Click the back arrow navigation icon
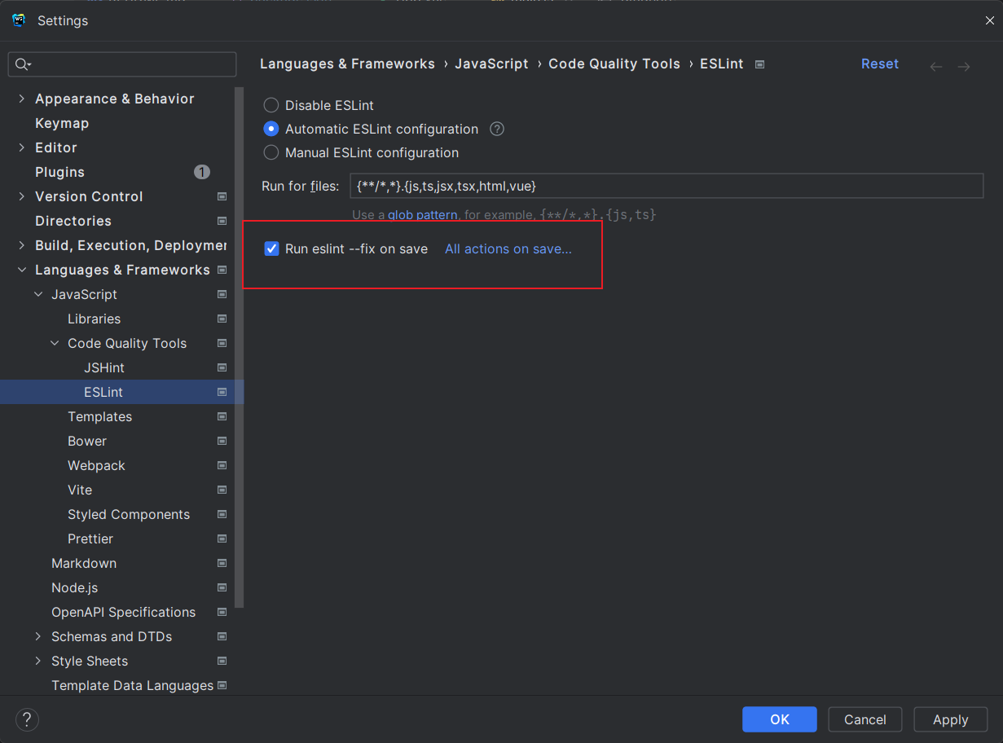This screenshot has height=743, width=1003. (x=936, y=66)
